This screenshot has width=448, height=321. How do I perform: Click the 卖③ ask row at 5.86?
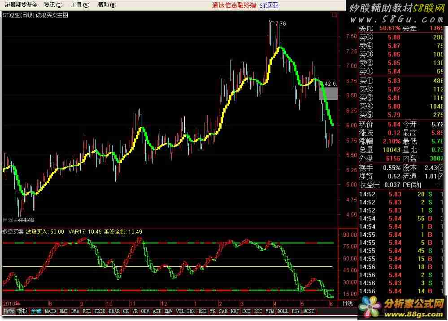click(x=401, y=54)
